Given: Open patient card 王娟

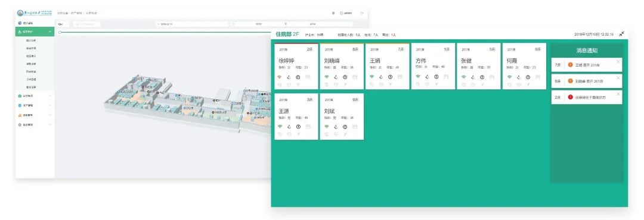Looking at the screenshot, I should click(388, 66).
